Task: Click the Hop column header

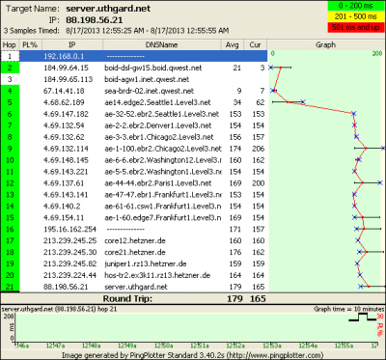Action: pyautogui.click(x=9, y=45)
